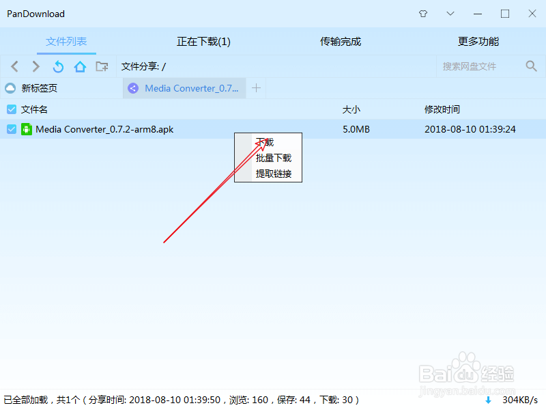Image resolution: width=546 pixels, height=410 pixels.
Task: Select the Media Converter_0.7... tab
Action: tap(184, 88)
